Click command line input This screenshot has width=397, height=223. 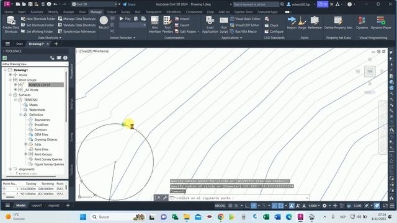(x=239, y=198)
